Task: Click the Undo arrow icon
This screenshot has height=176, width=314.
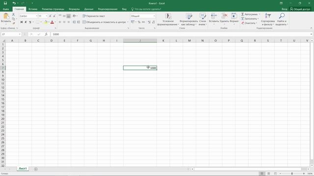Action: tap(14, 3)
